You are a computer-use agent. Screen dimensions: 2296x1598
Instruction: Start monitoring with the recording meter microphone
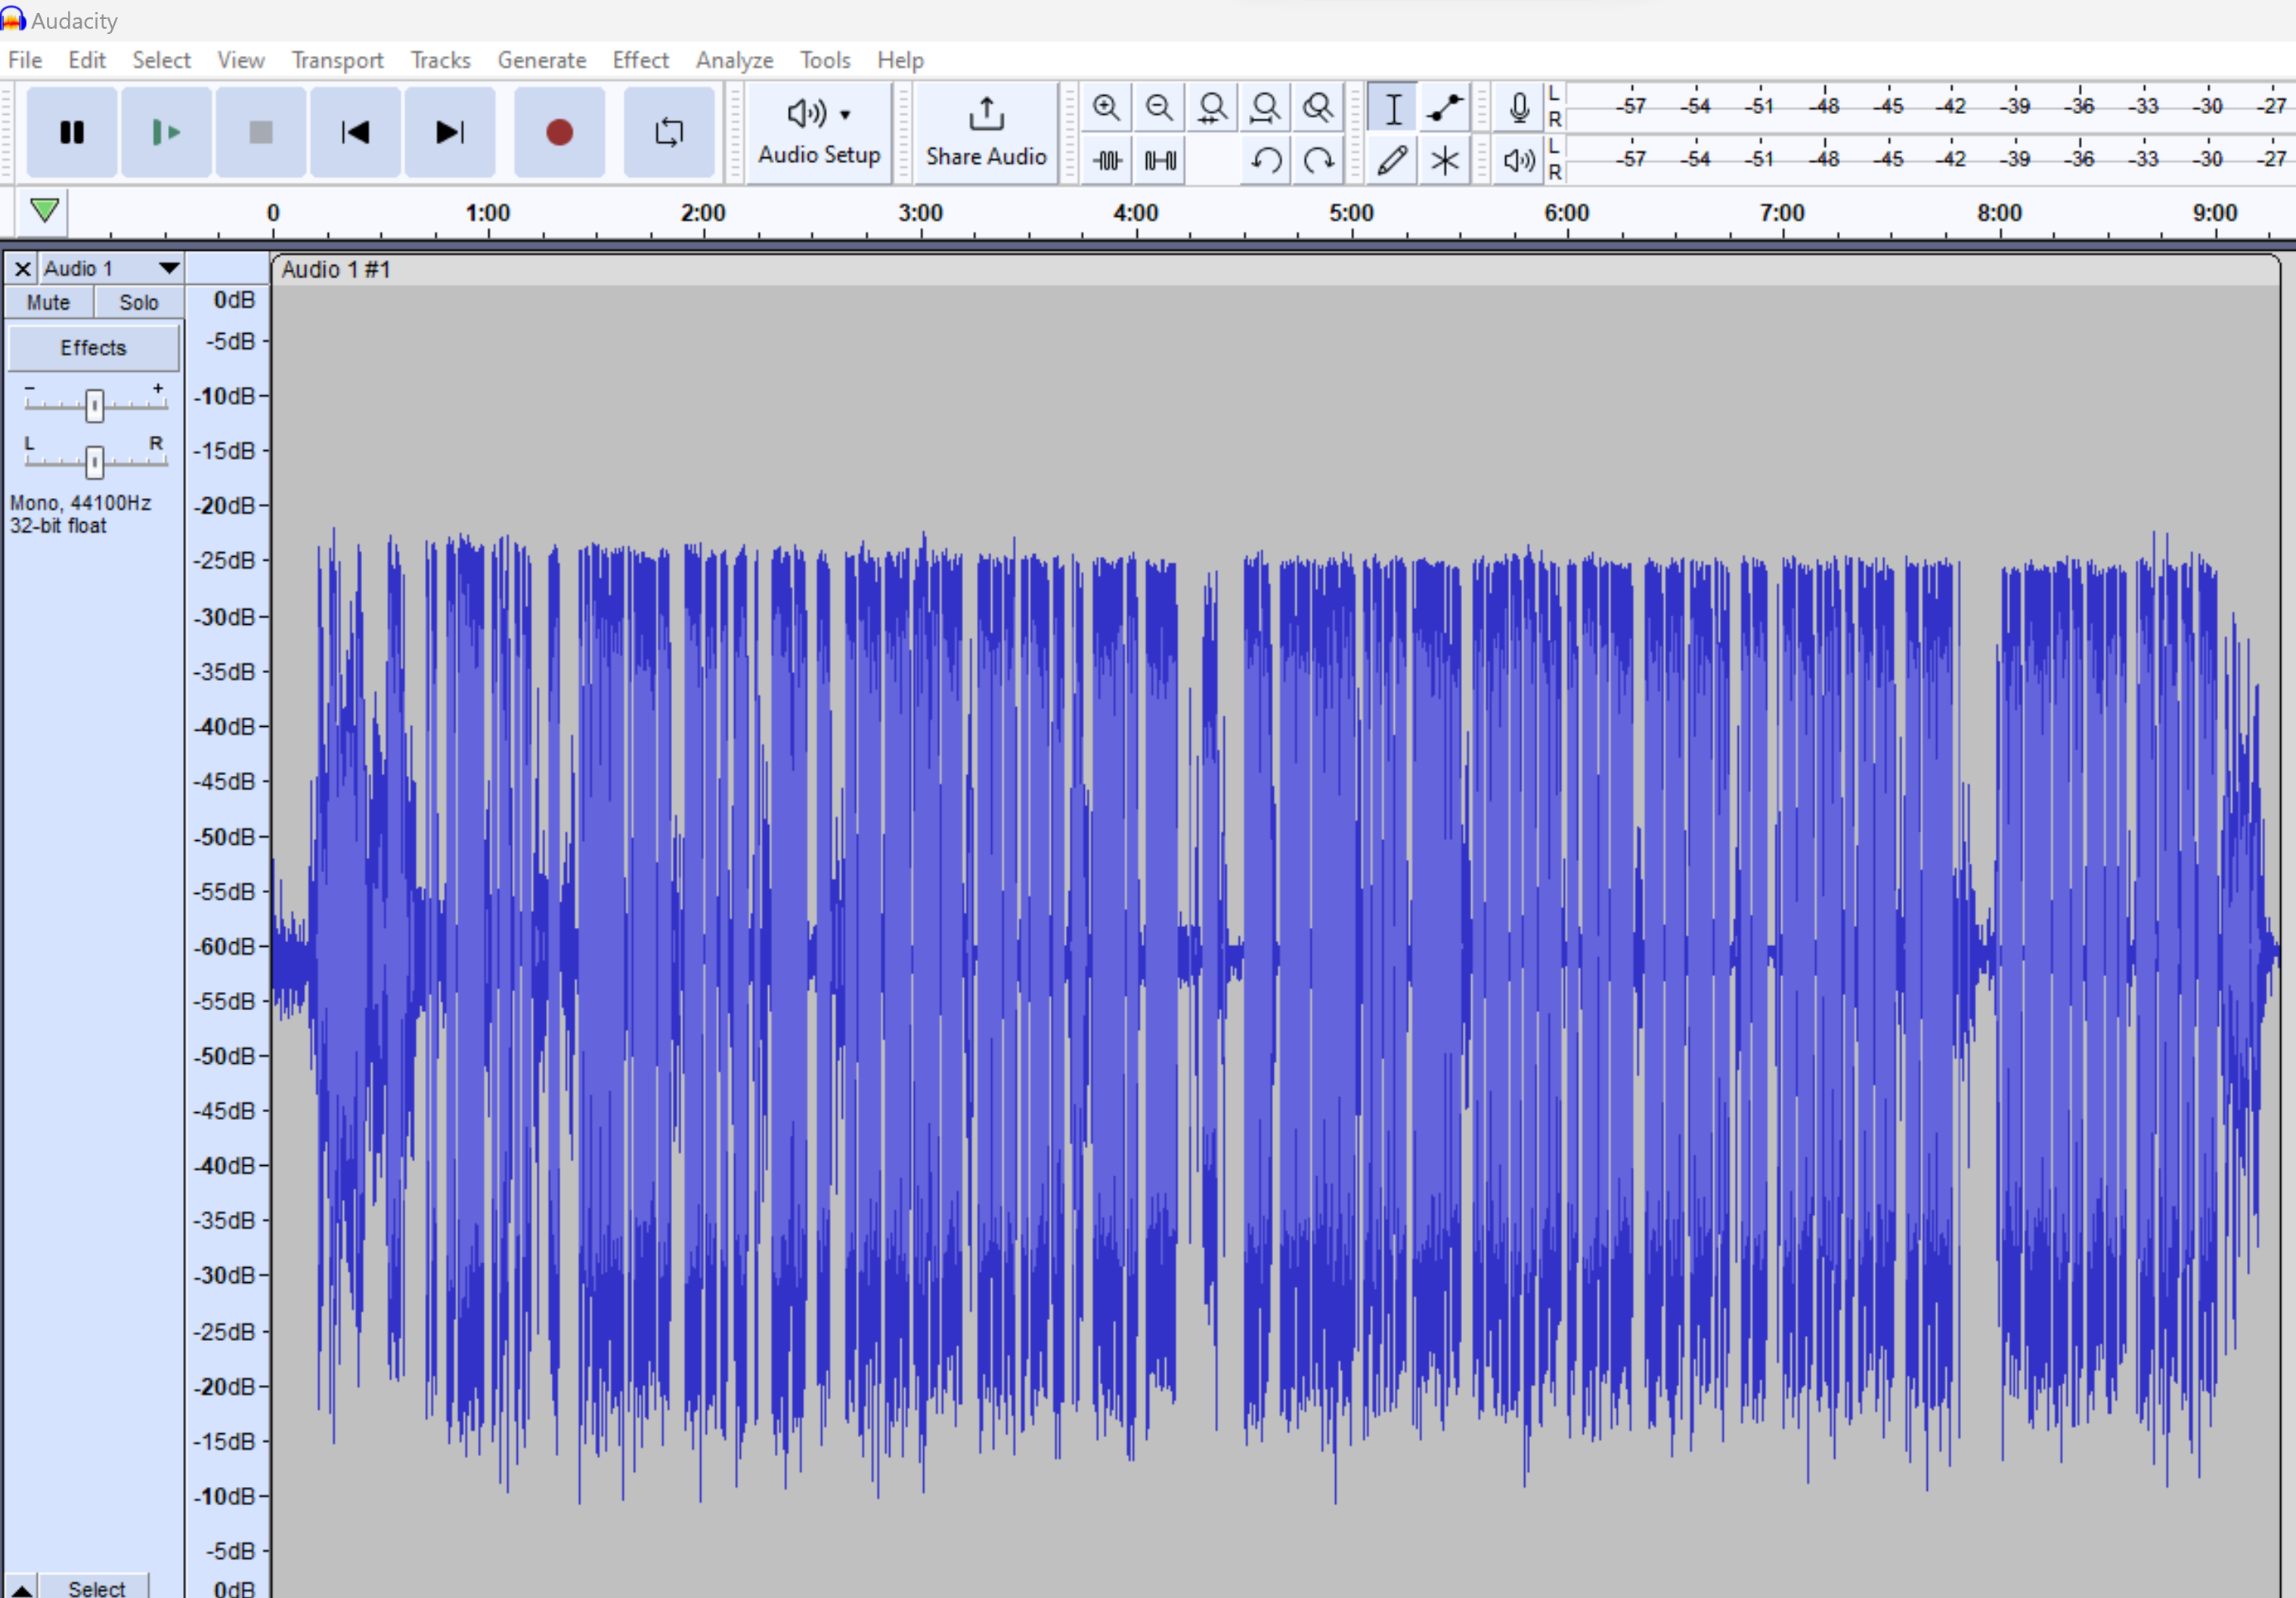tap(1517, 108)
